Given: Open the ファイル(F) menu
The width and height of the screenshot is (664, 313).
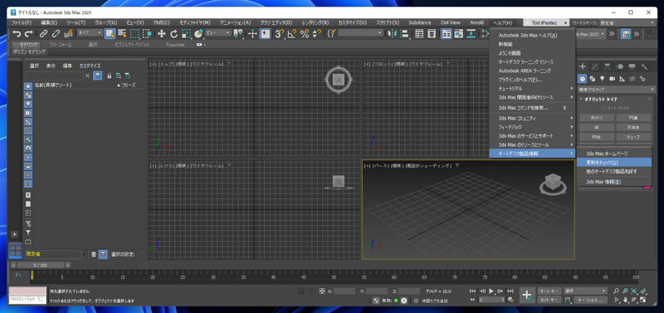Looking at the screenshot, I should click(22, 22).
